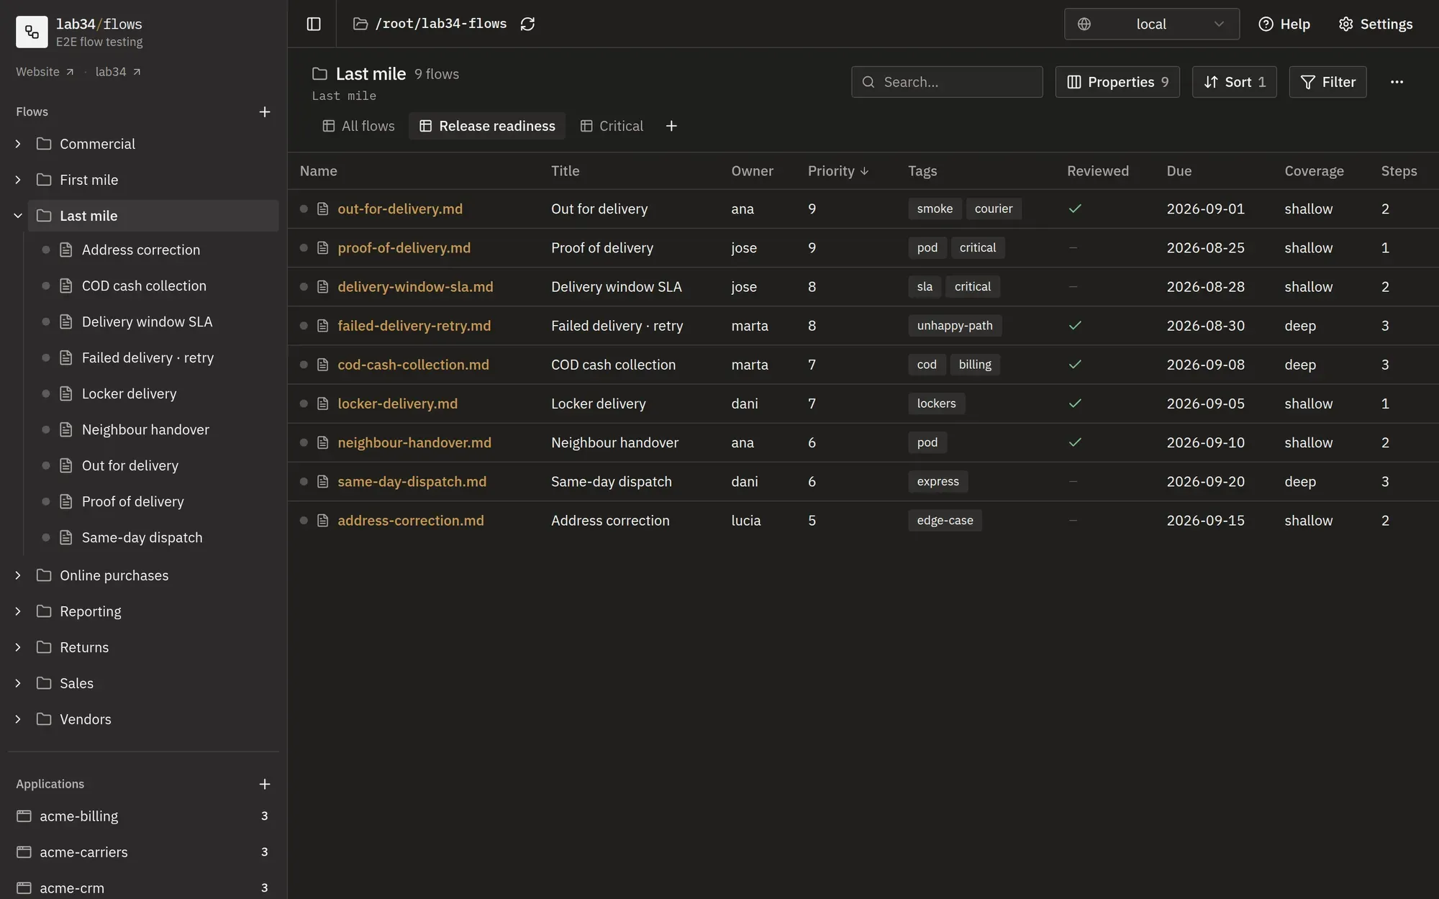Image resolution: width=1439 pixels, height=899 pixels.
Task: Toggle Reviewed check for locker-delivery.md
Action: pyautogui.click(x=1075, y=403)
